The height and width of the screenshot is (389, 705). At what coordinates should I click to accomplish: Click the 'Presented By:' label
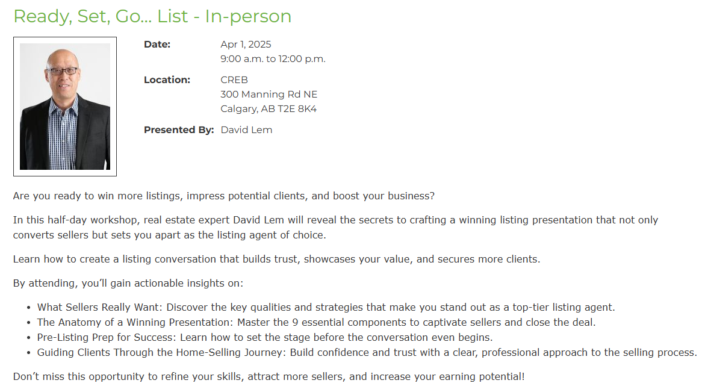pos(179,130)
